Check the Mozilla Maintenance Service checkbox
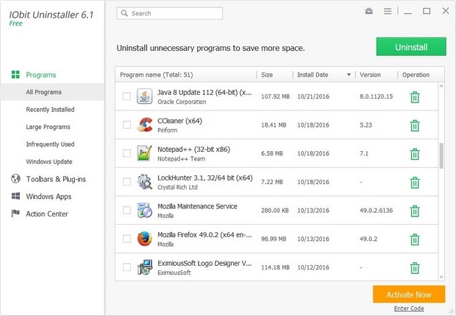The image size is (456, 316). (x=127, y=210)
